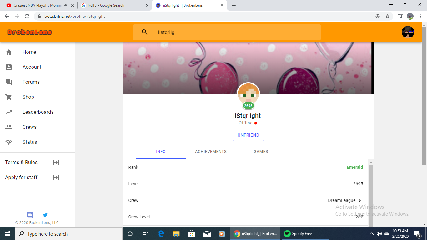
Task: Click the Shop cart icon
Action: [9, 97]
